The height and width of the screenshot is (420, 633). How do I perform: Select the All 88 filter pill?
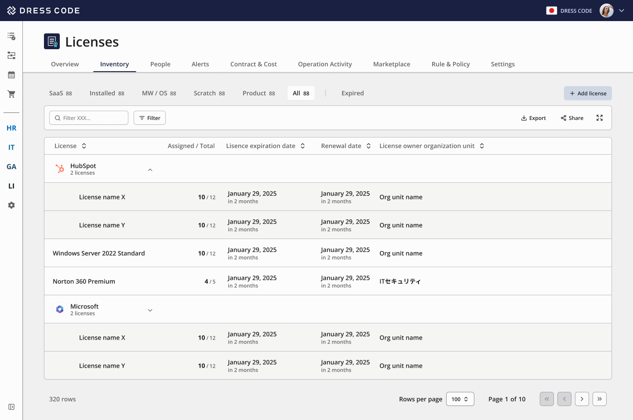301,93
